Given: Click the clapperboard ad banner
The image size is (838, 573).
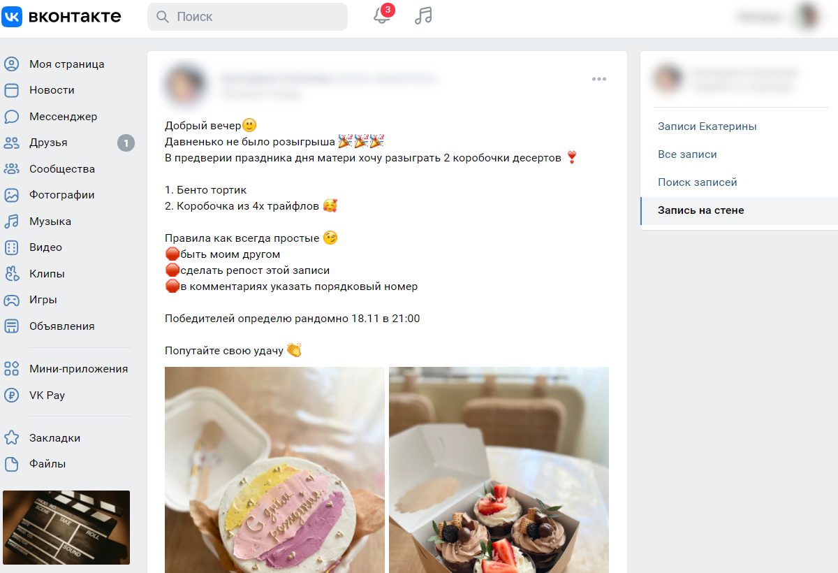Looking at the screenshot, I should point(66,528).
